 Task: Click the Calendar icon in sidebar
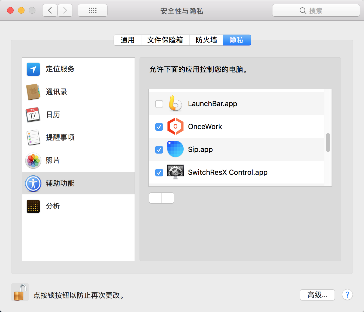pos(33,115)
